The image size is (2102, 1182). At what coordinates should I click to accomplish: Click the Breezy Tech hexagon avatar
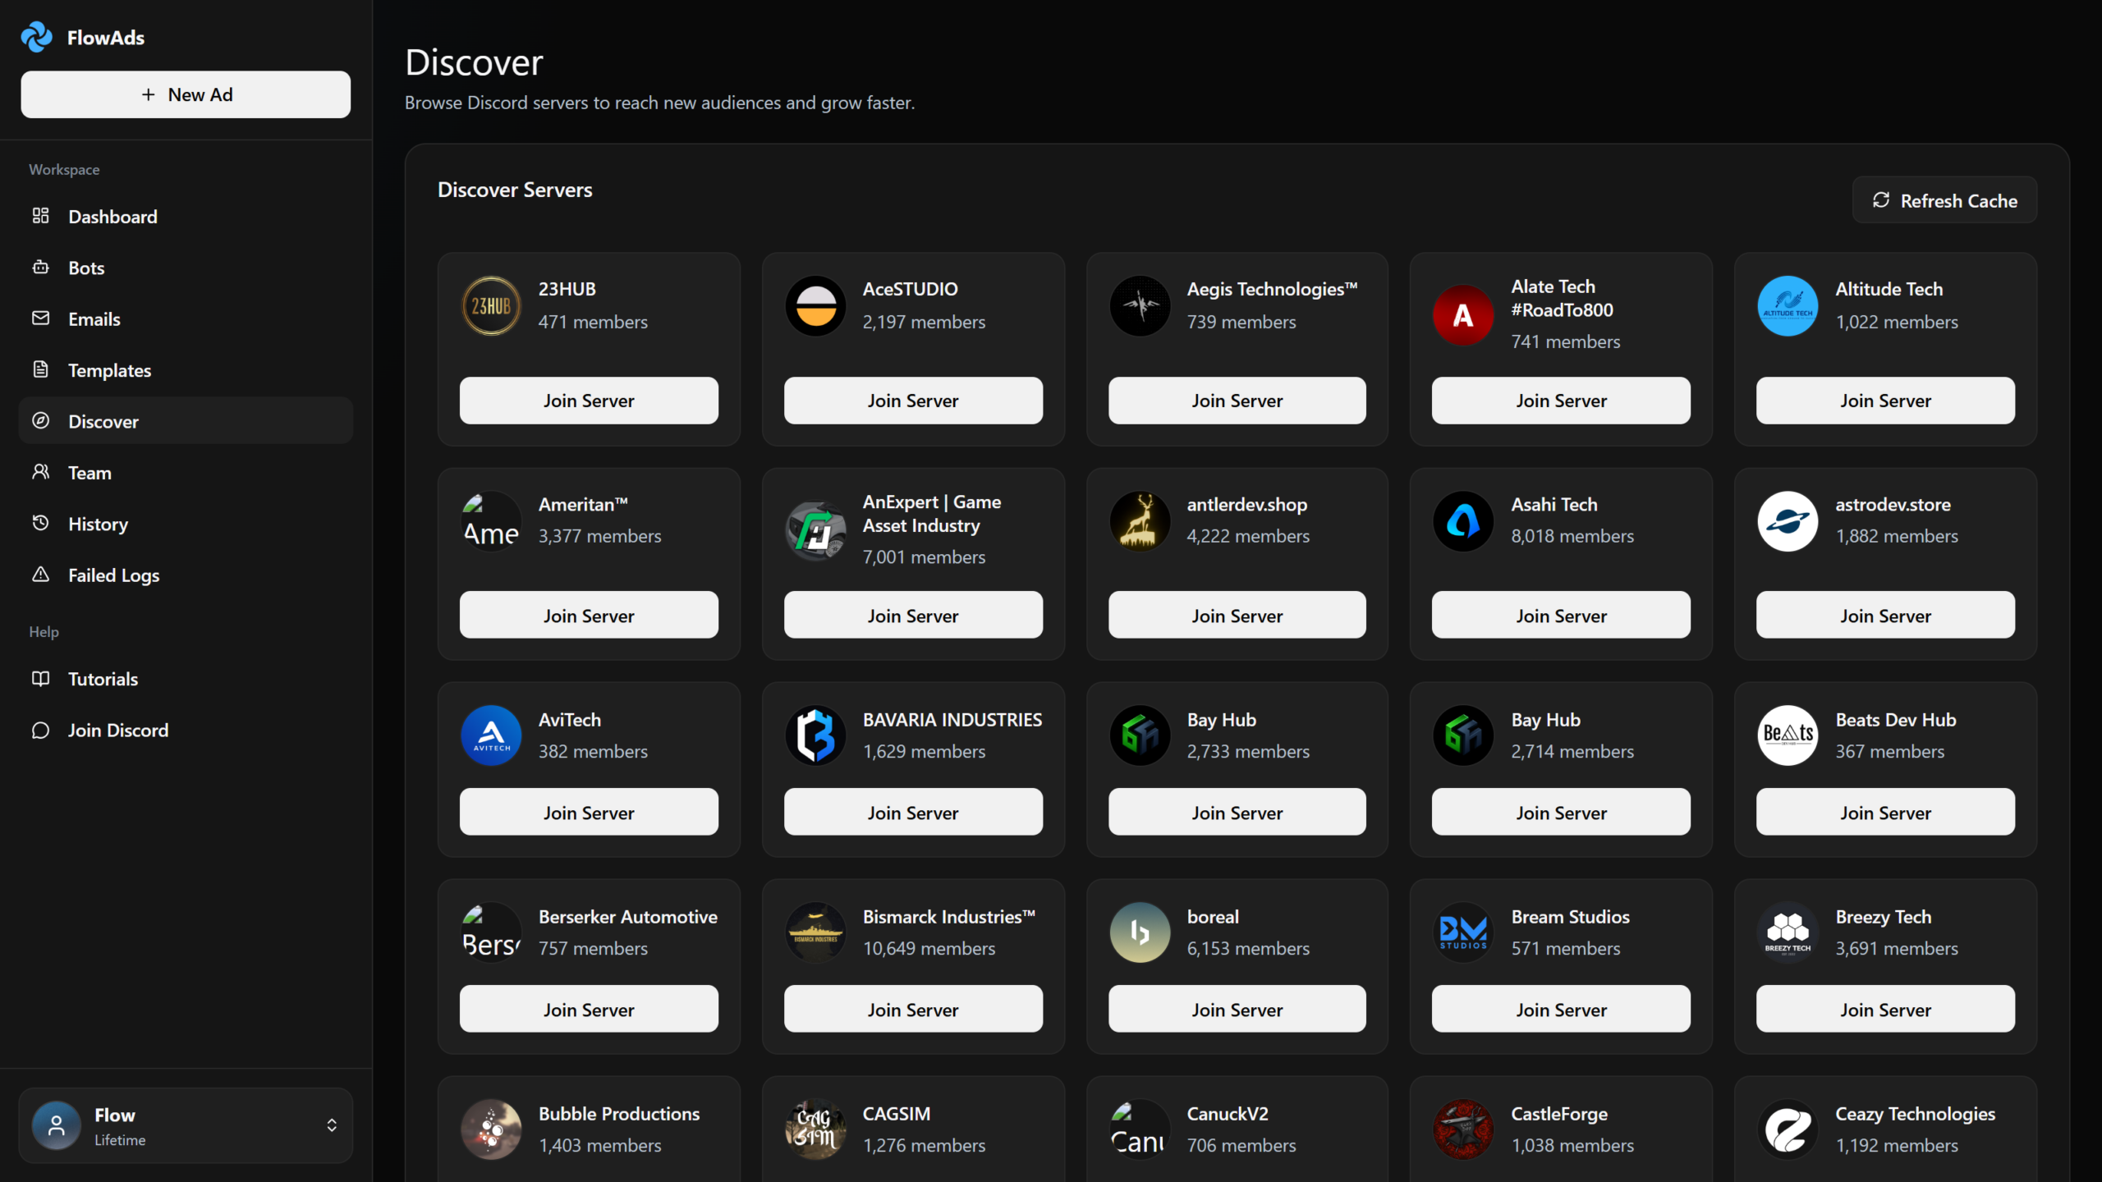tap(1788, 932)
